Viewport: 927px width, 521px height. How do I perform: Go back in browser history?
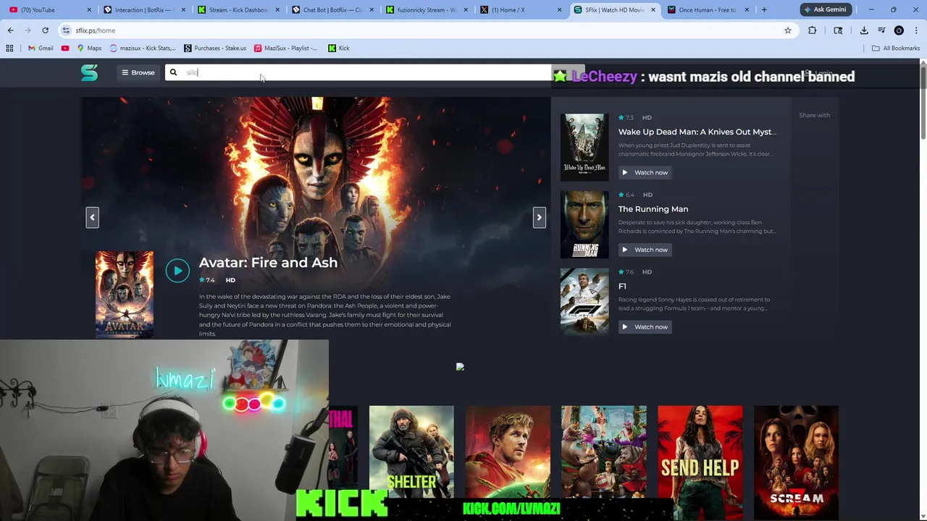coord(10,30)
